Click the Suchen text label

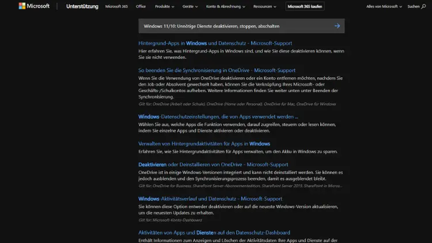pos(413,6)
